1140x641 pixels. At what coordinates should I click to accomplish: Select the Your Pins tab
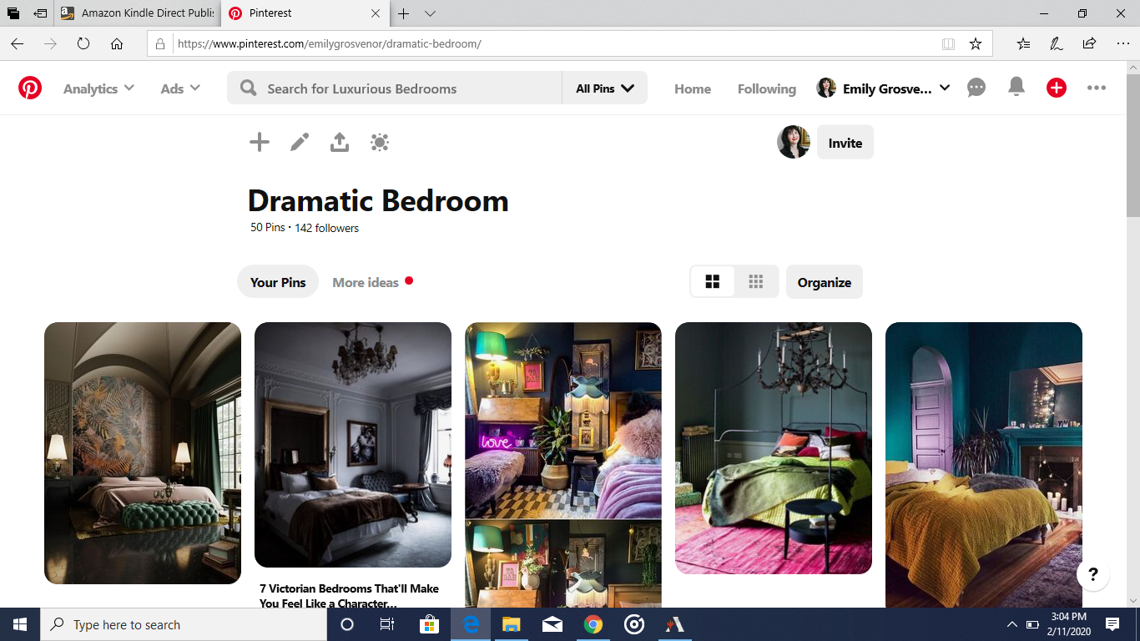[x=278, y=282]
